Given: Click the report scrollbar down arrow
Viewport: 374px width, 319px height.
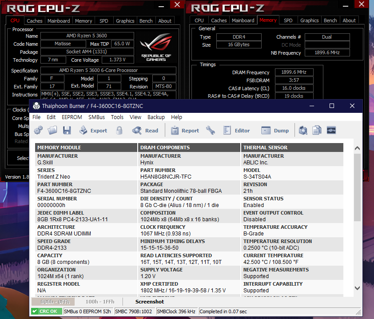Looking at the screenshot, I should pyautogui.click(x=357, y=288).
